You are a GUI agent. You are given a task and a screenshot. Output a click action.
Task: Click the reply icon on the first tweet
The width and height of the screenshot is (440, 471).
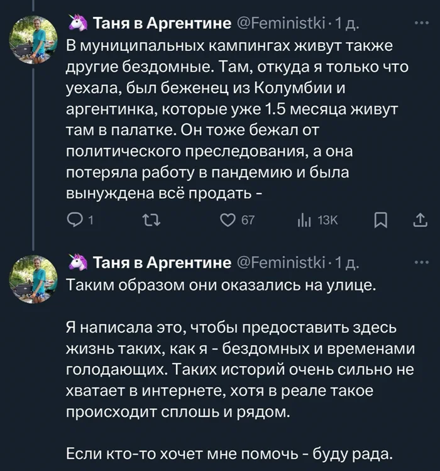pyautogui.click(x=75, y=220)
